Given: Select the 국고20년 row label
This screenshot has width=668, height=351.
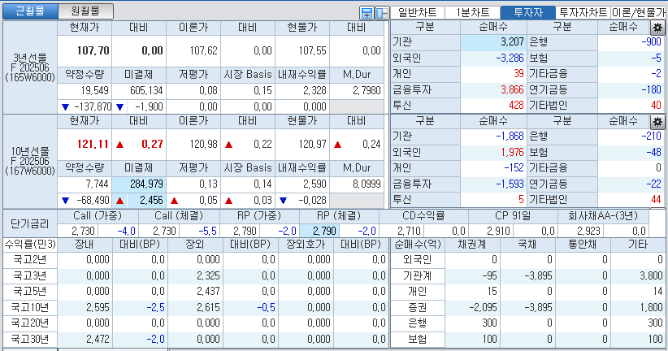Looking at the screenshot, I should (x=30, y=323).
